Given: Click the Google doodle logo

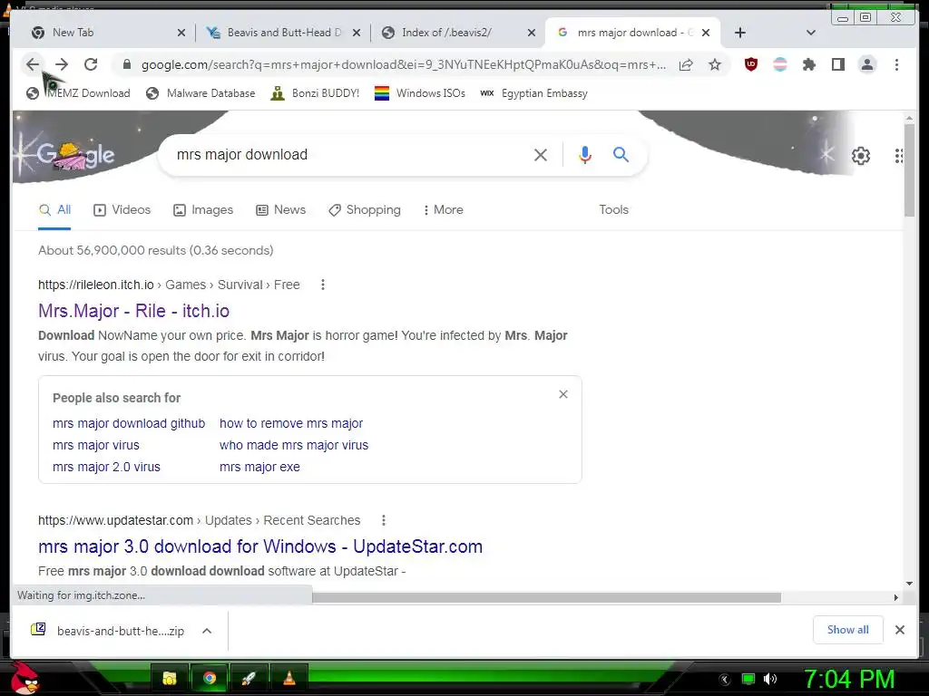Looking at the screenshot, I should [76, 155].
